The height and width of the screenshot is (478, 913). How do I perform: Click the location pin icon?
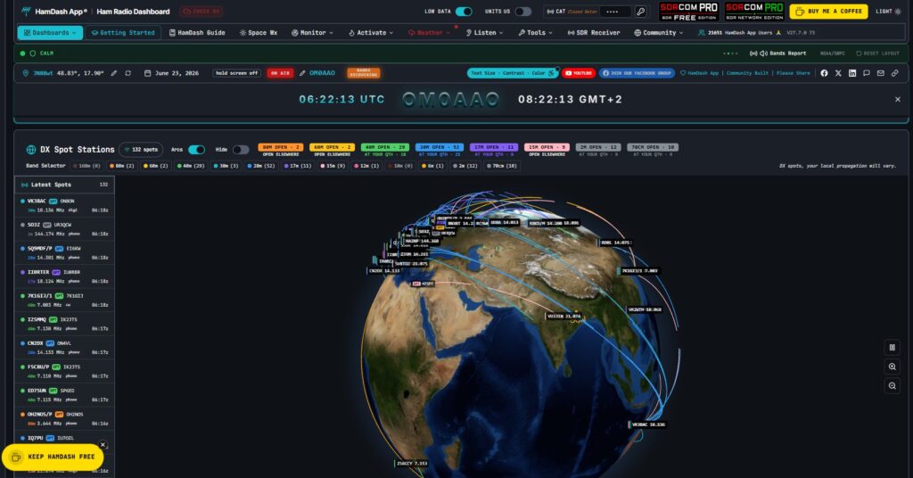click(26, 73)
